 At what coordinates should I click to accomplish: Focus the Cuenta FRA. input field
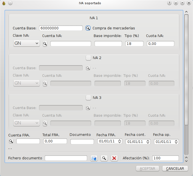click(28, 141)
